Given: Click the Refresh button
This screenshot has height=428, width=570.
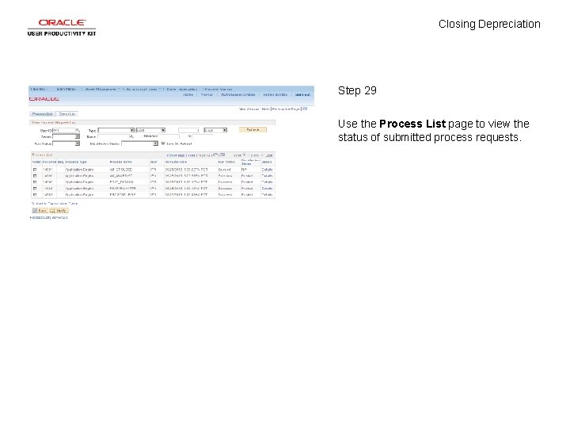Looking at the screenshot, I should coord(253,130).
